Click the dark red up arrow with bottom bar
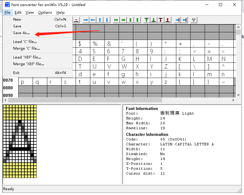Image resolution: width=244 pixels, height=195 pixels. point(168,20)
